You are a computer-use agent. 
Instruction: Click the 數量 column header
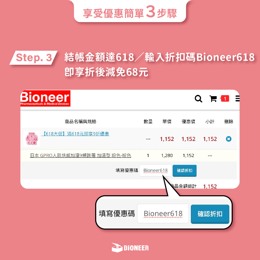148,121
